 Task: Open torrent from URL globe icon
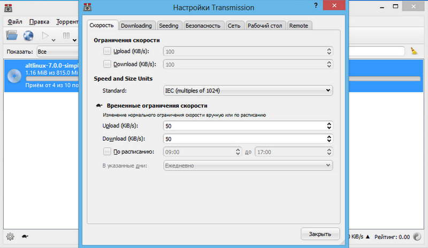tap(28, 36)
